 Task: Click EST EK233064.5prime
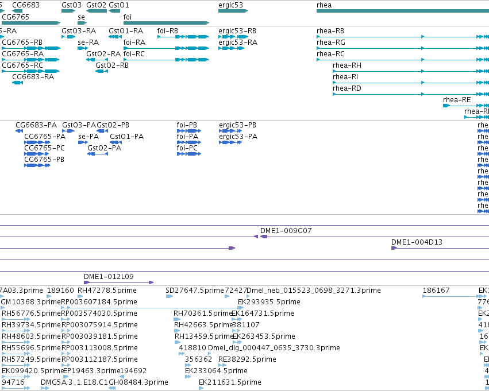[216, 371]
